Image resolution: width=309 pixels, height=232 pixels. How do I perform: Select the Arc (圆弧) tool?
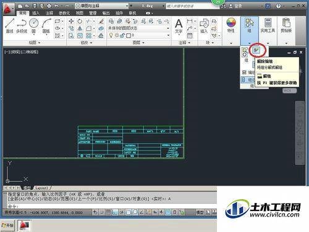pos(46,25)
